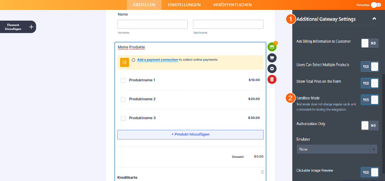Select the payment connection radio button

point(133,60)
